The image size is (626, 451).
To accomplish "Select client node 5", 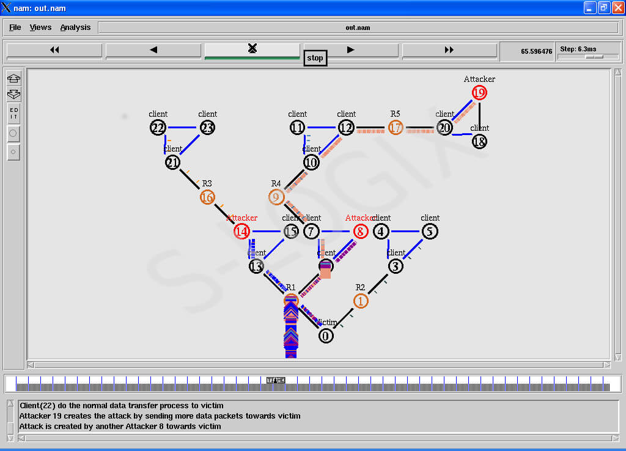I will pos(430,231).
